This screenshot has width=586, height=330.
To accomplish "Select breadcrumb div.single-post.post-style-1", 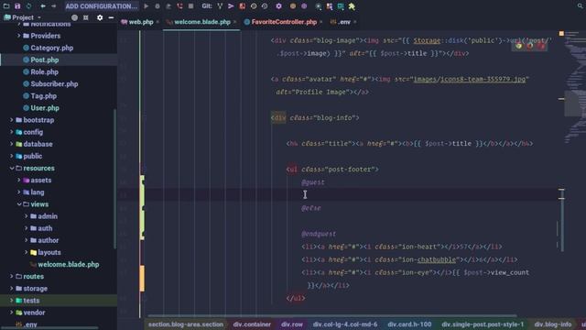I will pyautogui.click(x=483, y=324).
